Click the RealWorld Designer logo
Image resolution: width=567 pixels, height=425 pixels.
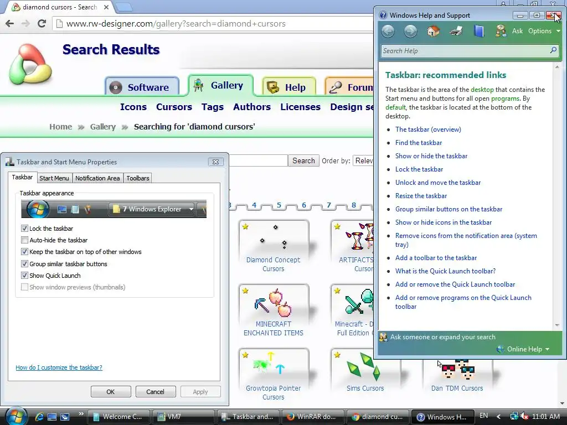click(x=30, y=64)
